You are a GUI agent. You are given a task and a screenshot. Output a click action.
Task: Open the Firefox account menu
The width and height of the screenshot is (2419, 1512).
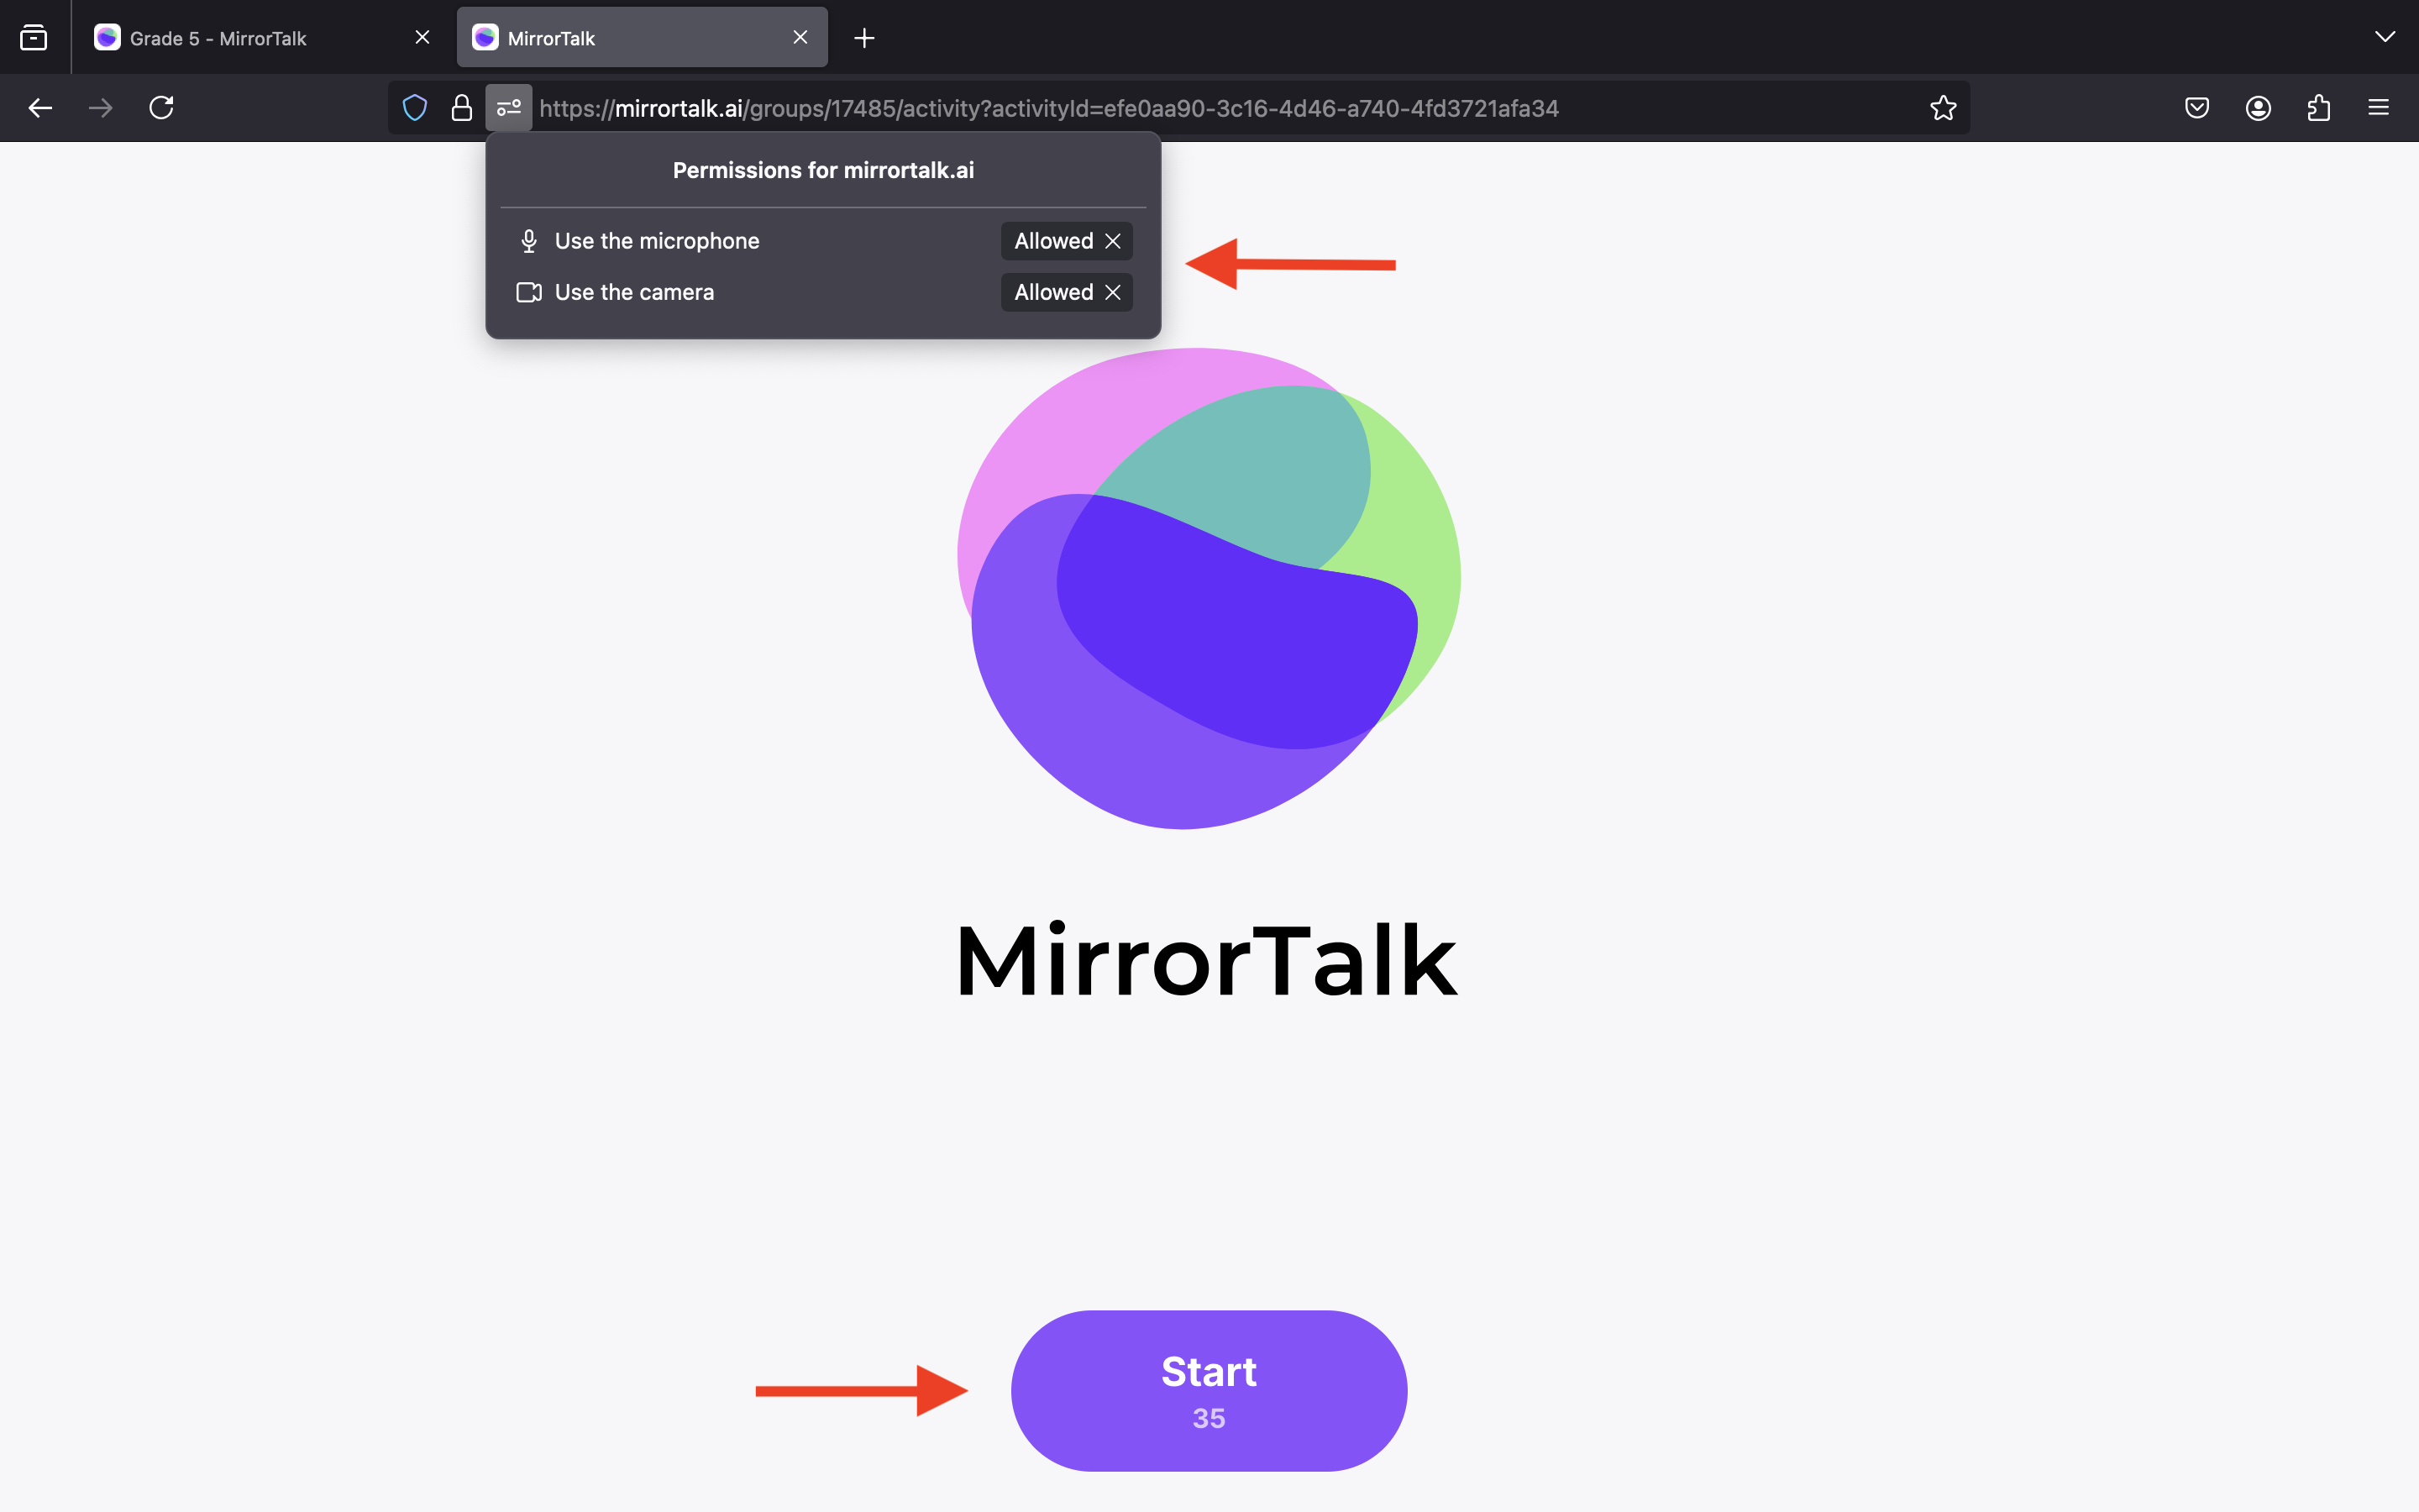(x=2258, y=108)
